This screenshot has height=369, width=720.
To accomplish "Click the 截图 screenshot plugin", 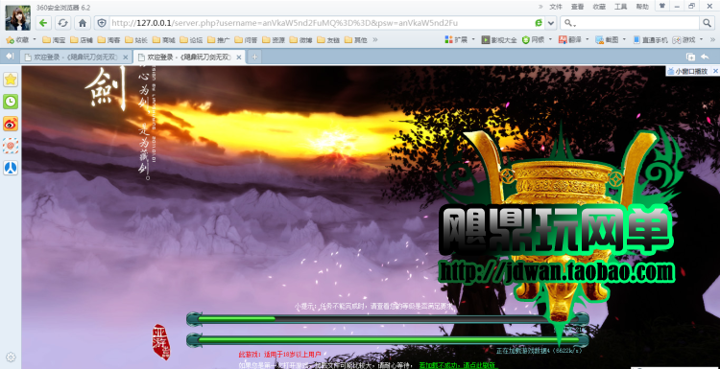I will click(607, 40).
